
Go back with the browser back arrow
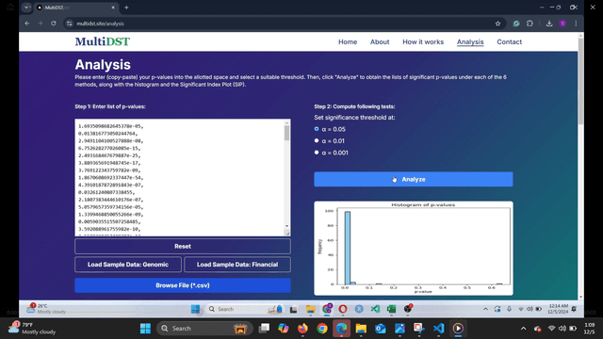coord(27,24)
